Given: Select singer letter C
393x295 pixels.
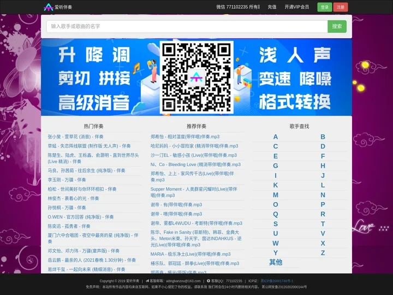Looking at the screenshot, I should pyautogui.click(x=276, y=146).
